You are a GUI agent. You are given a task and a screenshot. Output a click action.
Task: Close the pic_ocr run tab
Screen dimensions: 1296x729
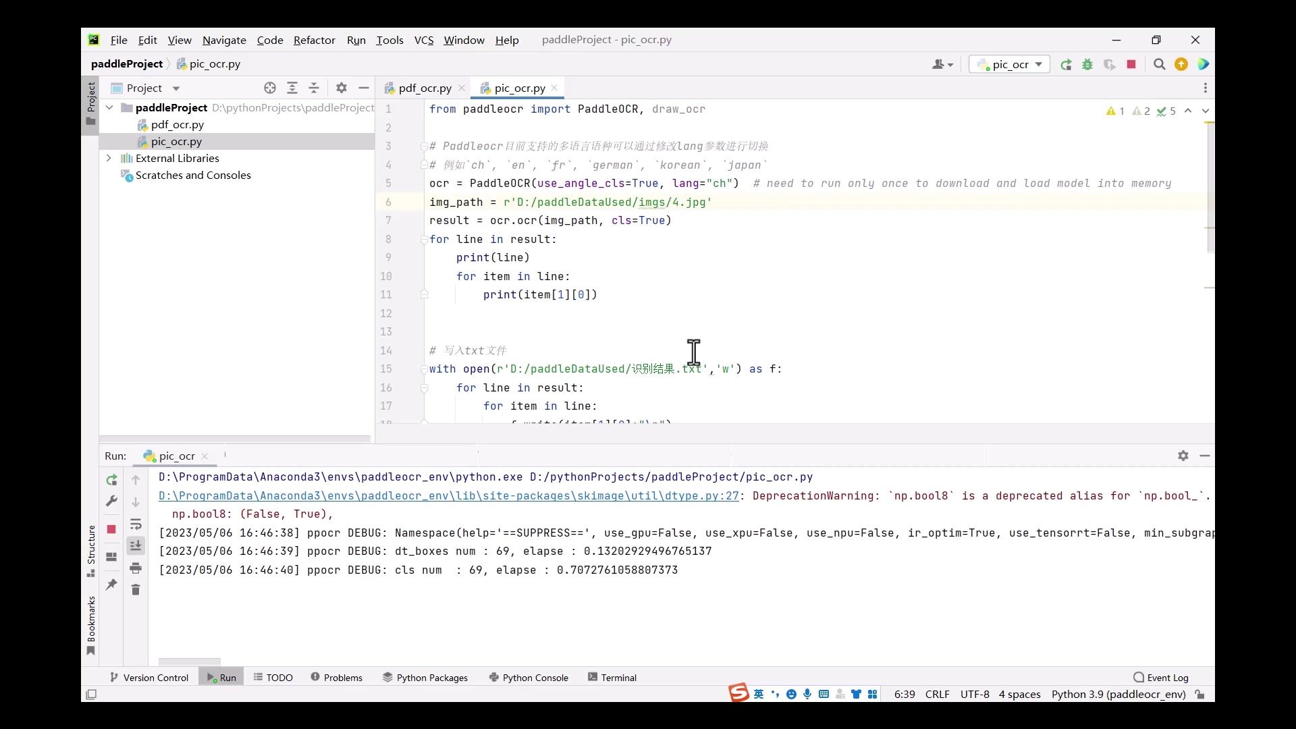coord(205,457)
